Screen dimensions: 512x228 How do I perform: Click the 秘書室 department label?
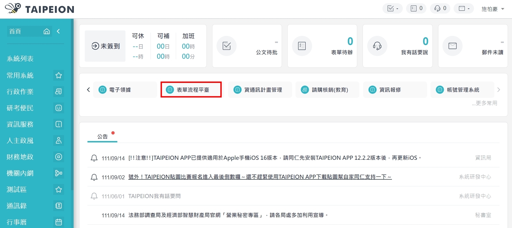coord(483,215)
